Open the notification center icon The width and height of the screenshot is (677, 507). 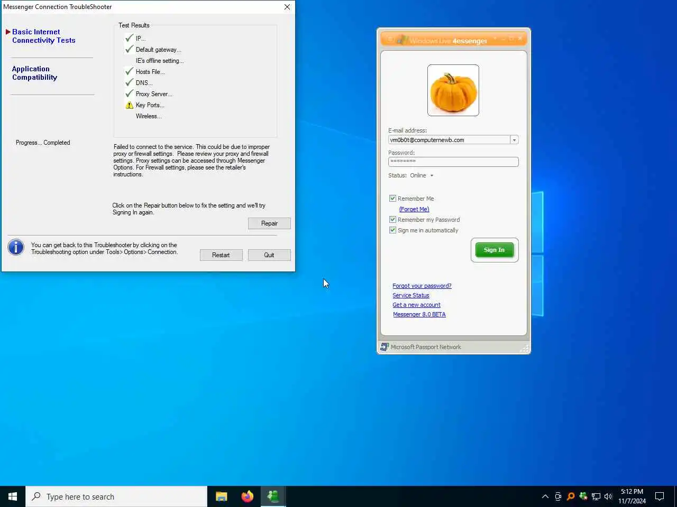point(660,496)
